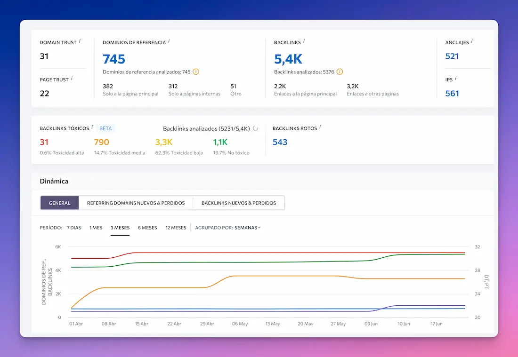
Task: Click the info icon beside Domain Trust
Action: tap(80, 41)
